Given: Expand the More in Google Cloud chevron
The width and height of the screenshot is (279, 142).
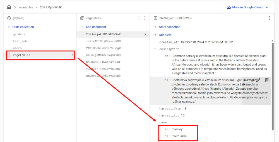Looking at the screenshot, I should 267,7.
